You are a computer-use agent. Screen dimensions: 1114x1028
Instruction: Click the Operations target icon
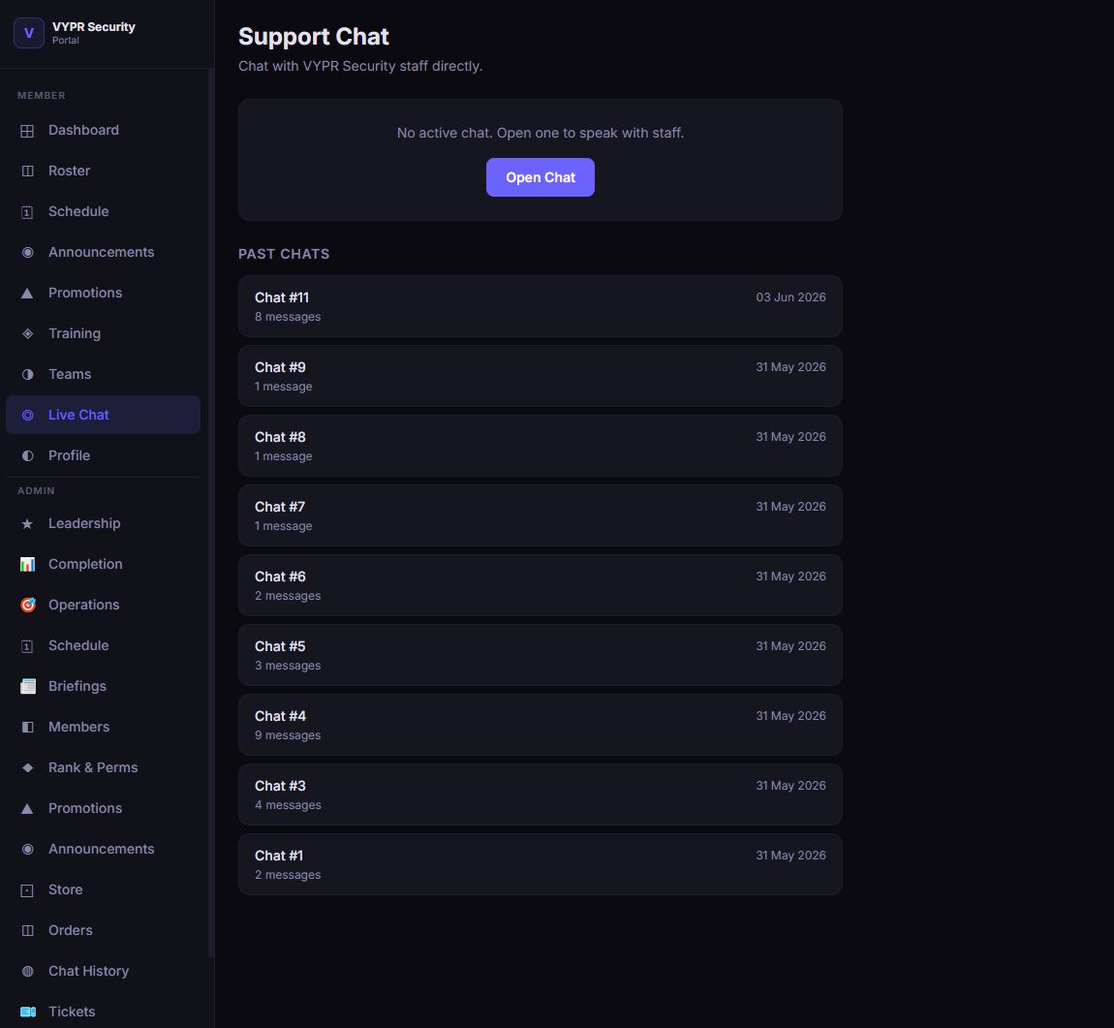tap(28, 605)
